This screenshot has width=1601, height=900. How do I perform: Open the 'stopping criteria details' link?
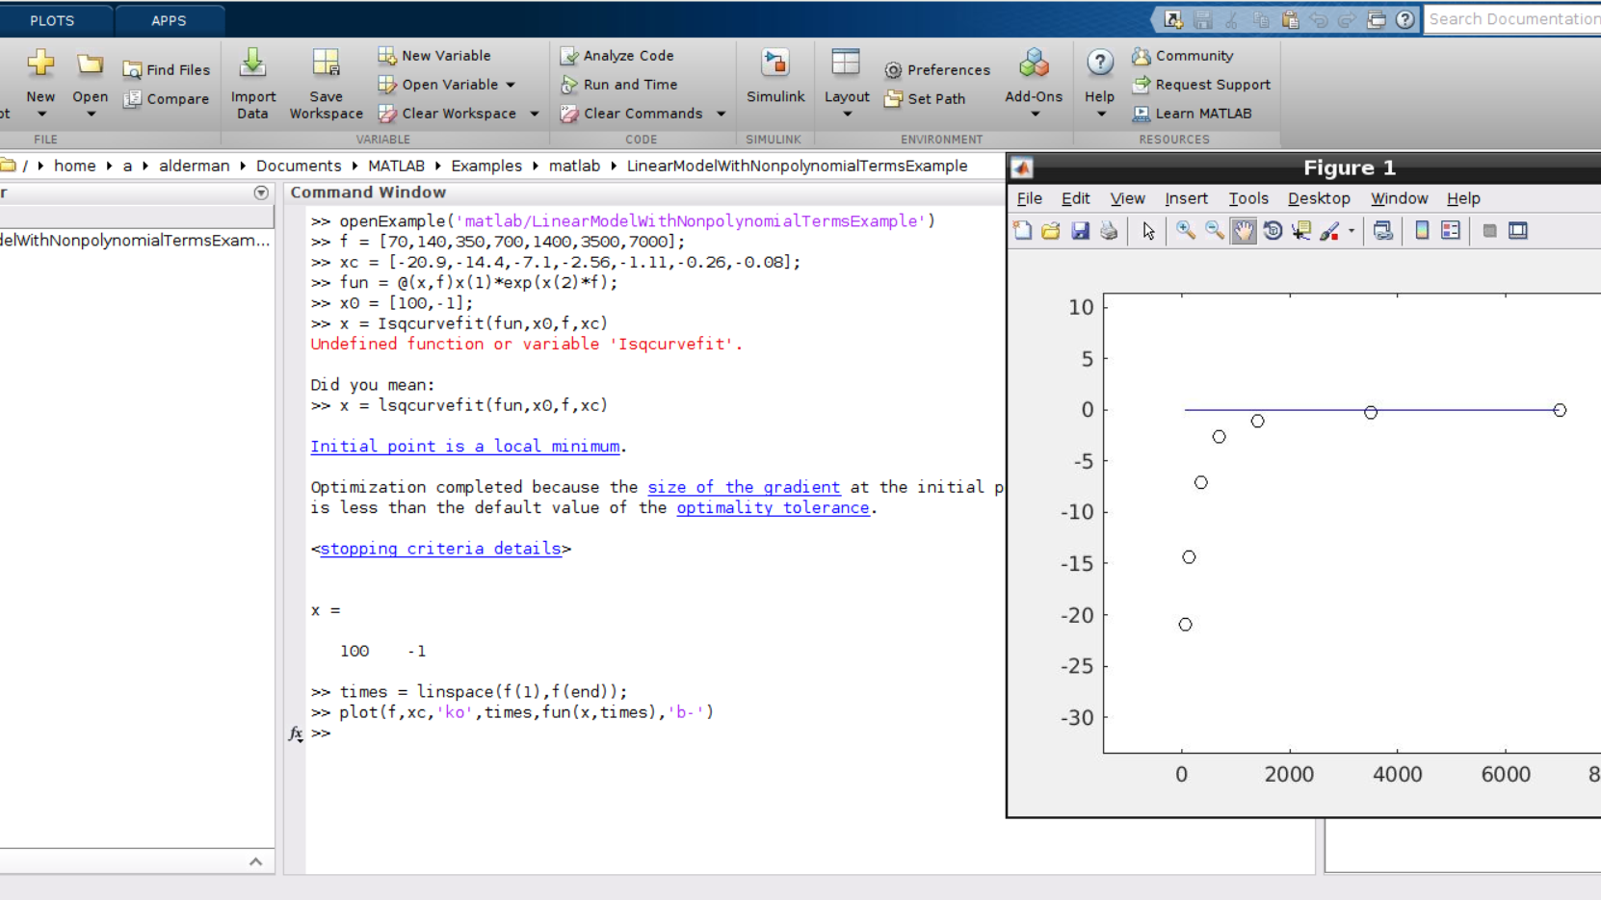tap(440, 549)
